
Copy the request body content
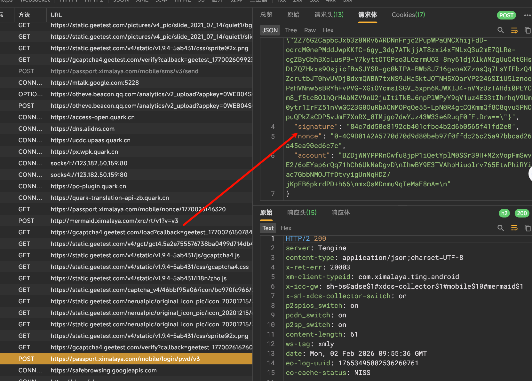pyautogui.click(x=527, y=30)
